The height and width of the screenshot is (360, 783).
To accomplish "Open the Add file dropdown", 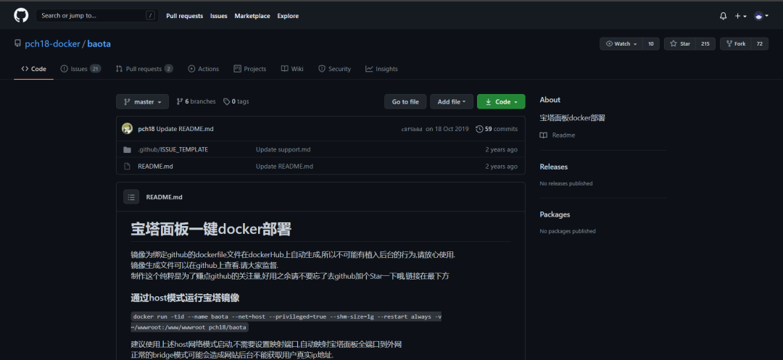I will pyautogui.click(x=452, y=101).
